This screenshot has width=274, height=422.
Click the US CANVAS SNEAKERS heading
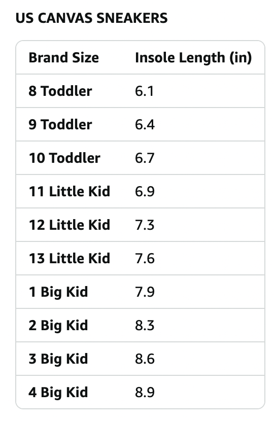click(91, 18)
